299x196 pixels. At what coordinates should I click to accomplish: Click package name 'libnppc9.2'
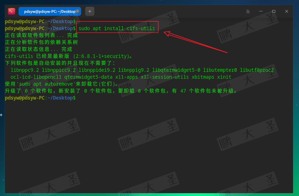pos(25,70)
